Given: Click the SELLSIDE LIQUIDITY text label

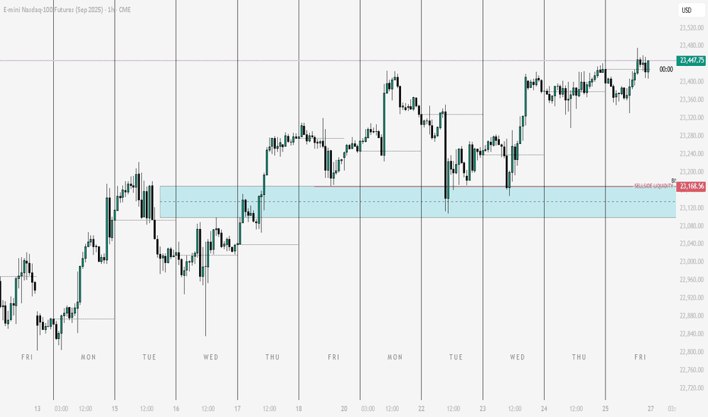Looking at the screenshot, I should pos(653,186).
